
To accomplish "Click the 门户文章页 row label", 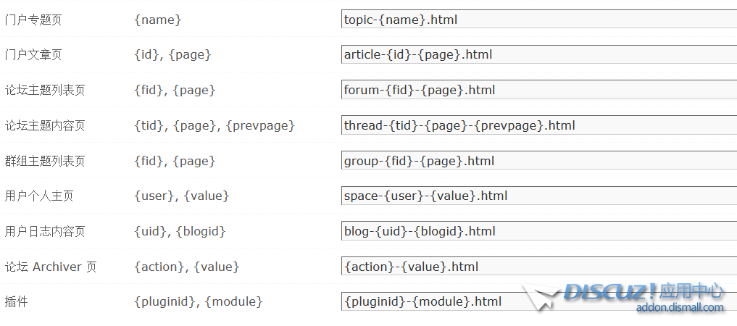I will 33,55.
